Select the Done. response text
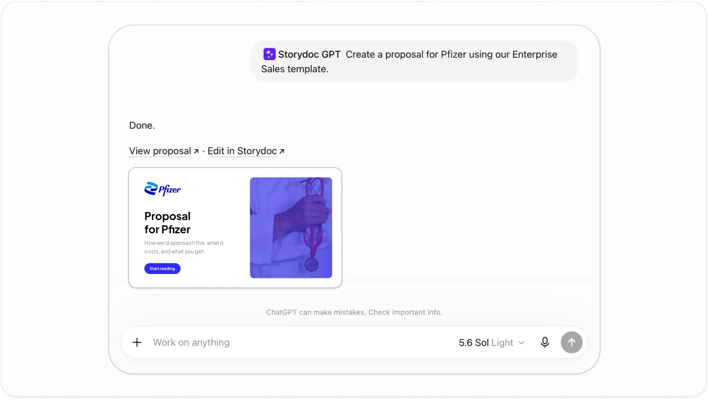Viewport: 708px width, 400px height. 142,125
